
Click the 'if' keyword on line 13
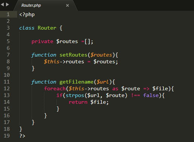59,96
